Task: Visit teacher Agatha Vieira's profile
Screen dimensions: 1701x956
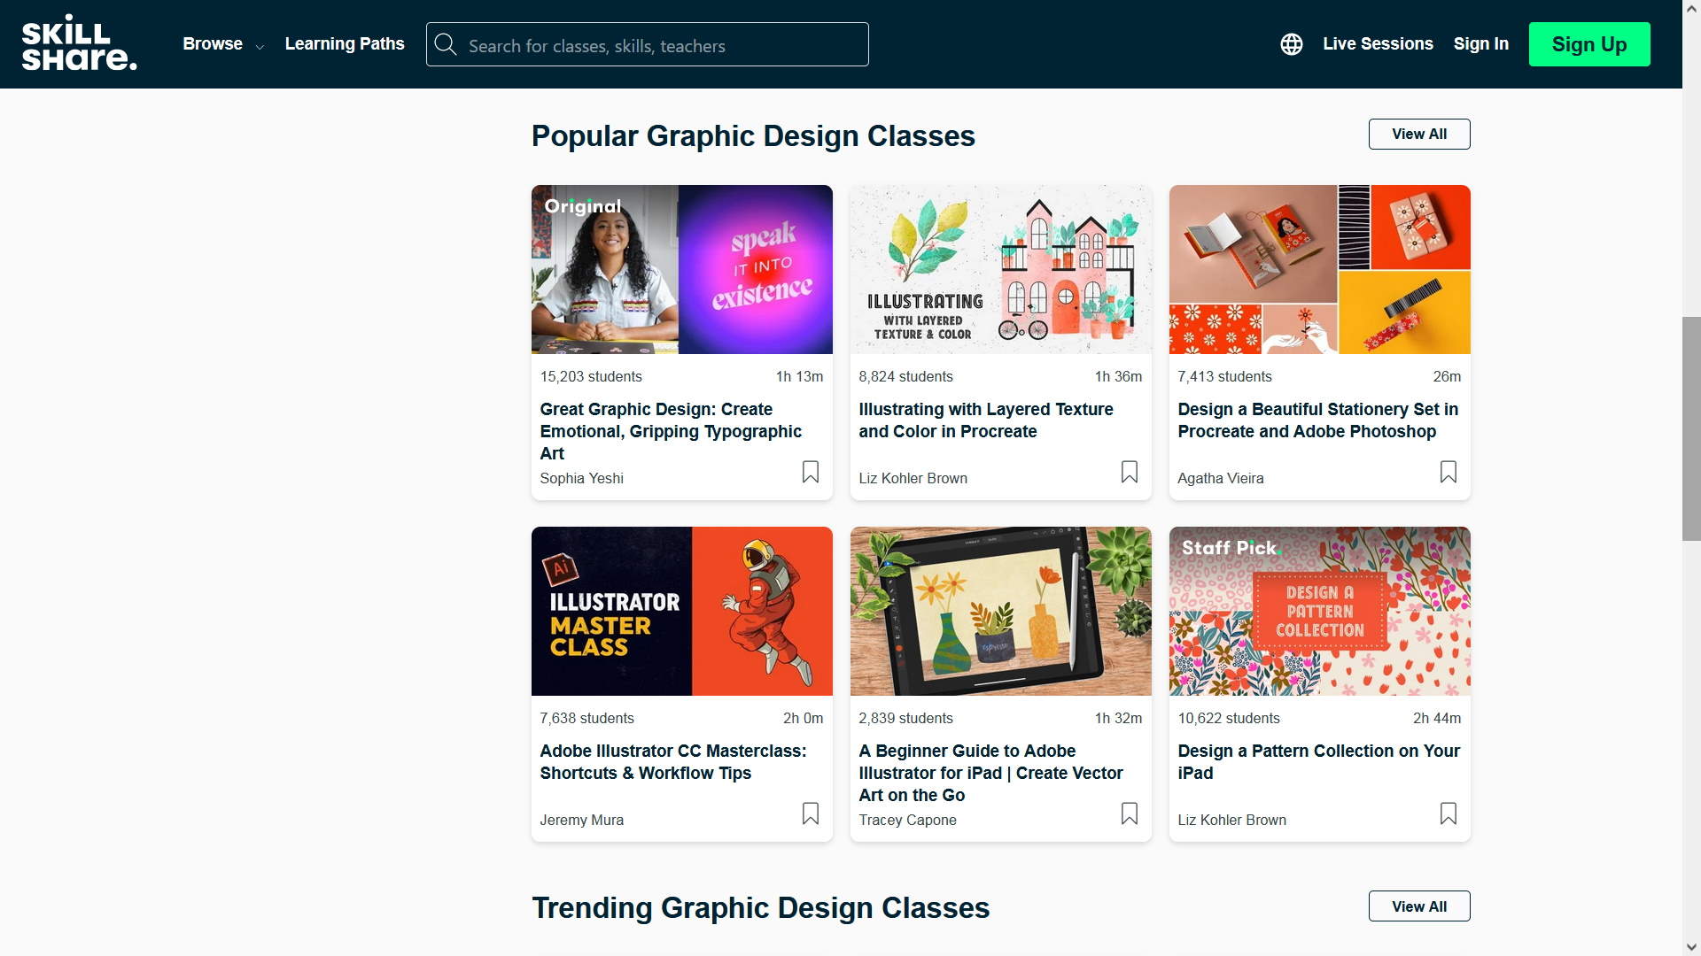Action: coord(1221,478)
